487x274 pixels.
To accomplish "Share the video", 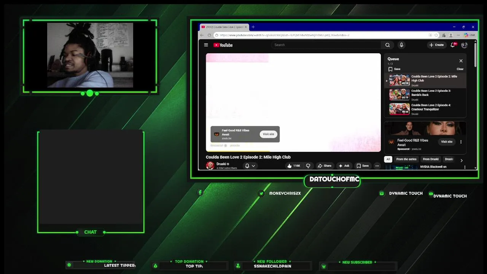I will pyautogui.click(x=325, y=166).
